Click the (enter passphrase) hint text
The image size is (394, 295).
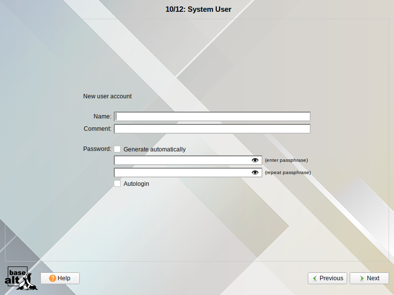point(286,160)
